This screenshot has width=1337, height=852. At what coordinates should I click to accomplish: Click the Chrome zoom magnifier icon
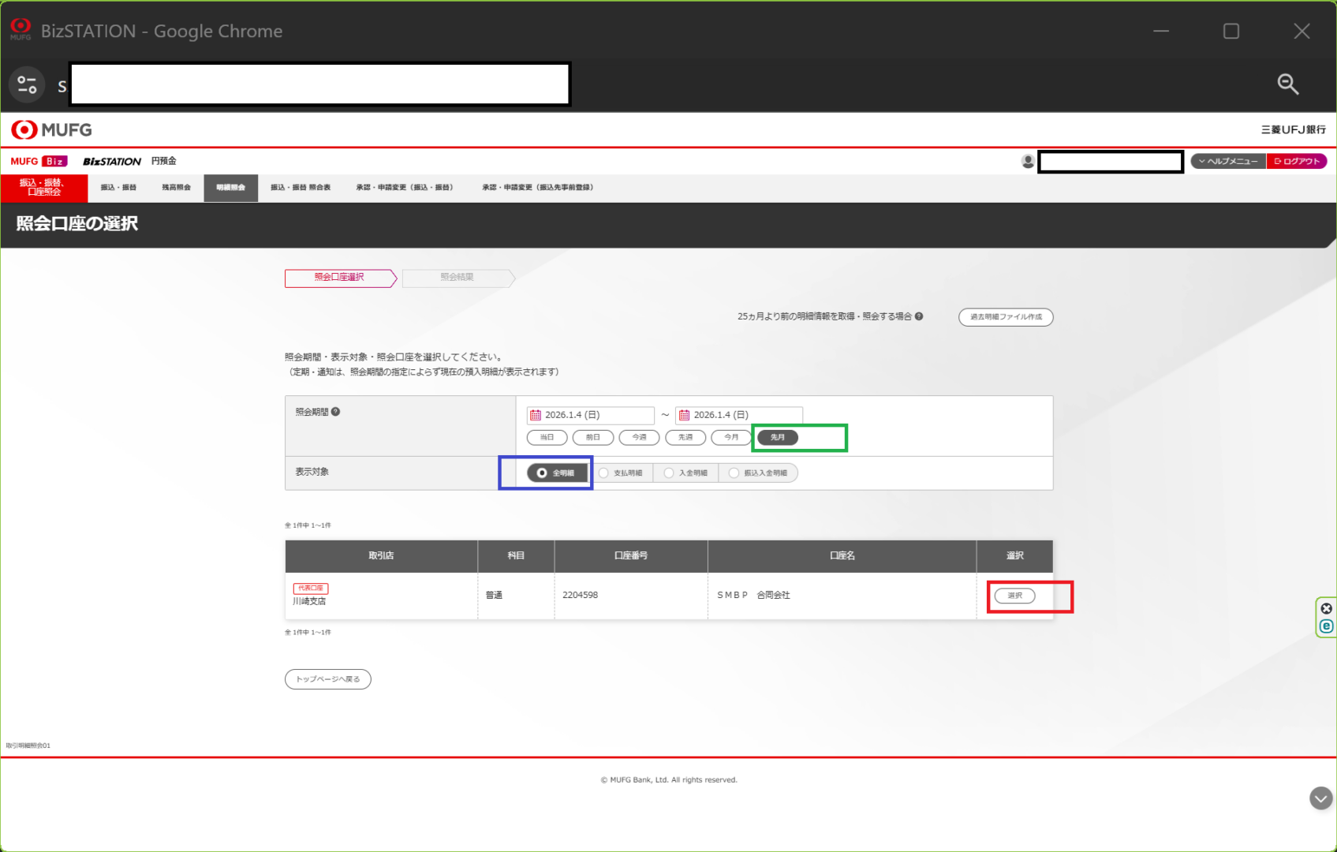(x=1287, y=84)
